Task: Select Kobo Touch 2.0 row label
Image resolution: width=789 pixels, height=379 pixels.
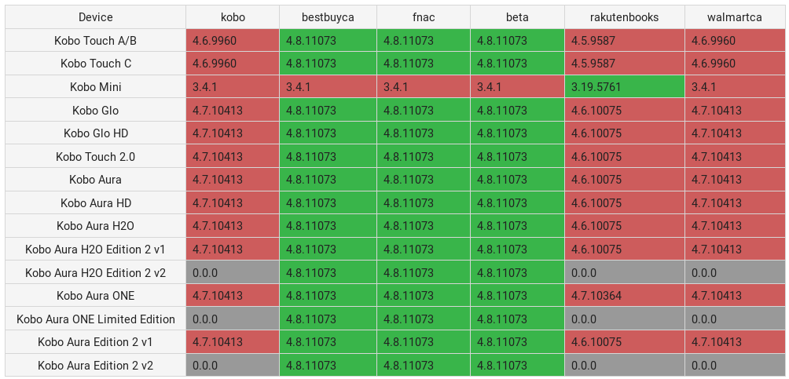Action: (96, 157)
